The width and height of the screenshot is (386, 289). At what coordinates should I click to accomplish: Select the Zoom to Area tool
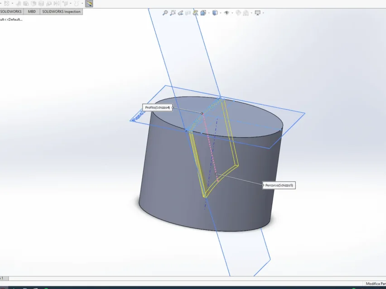[x=173, y=13]
